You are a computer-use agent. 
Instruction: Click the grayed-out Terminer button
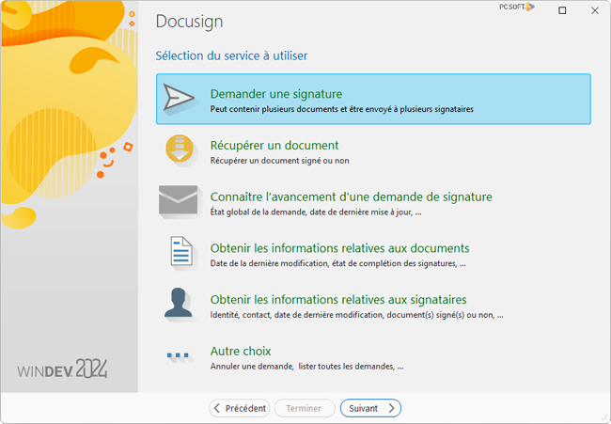pyautogui.click(x=305, y=408)
